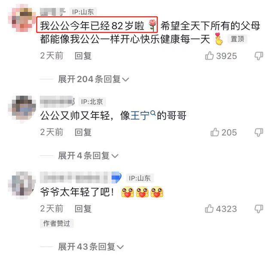Dislike the pinned comment from 山东

(x=259, y=56)
